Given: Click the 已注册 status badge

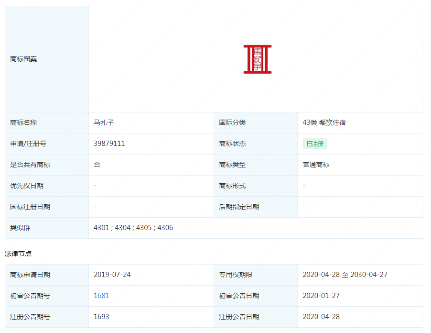Looking at the screenshot, I should [314, 144].
